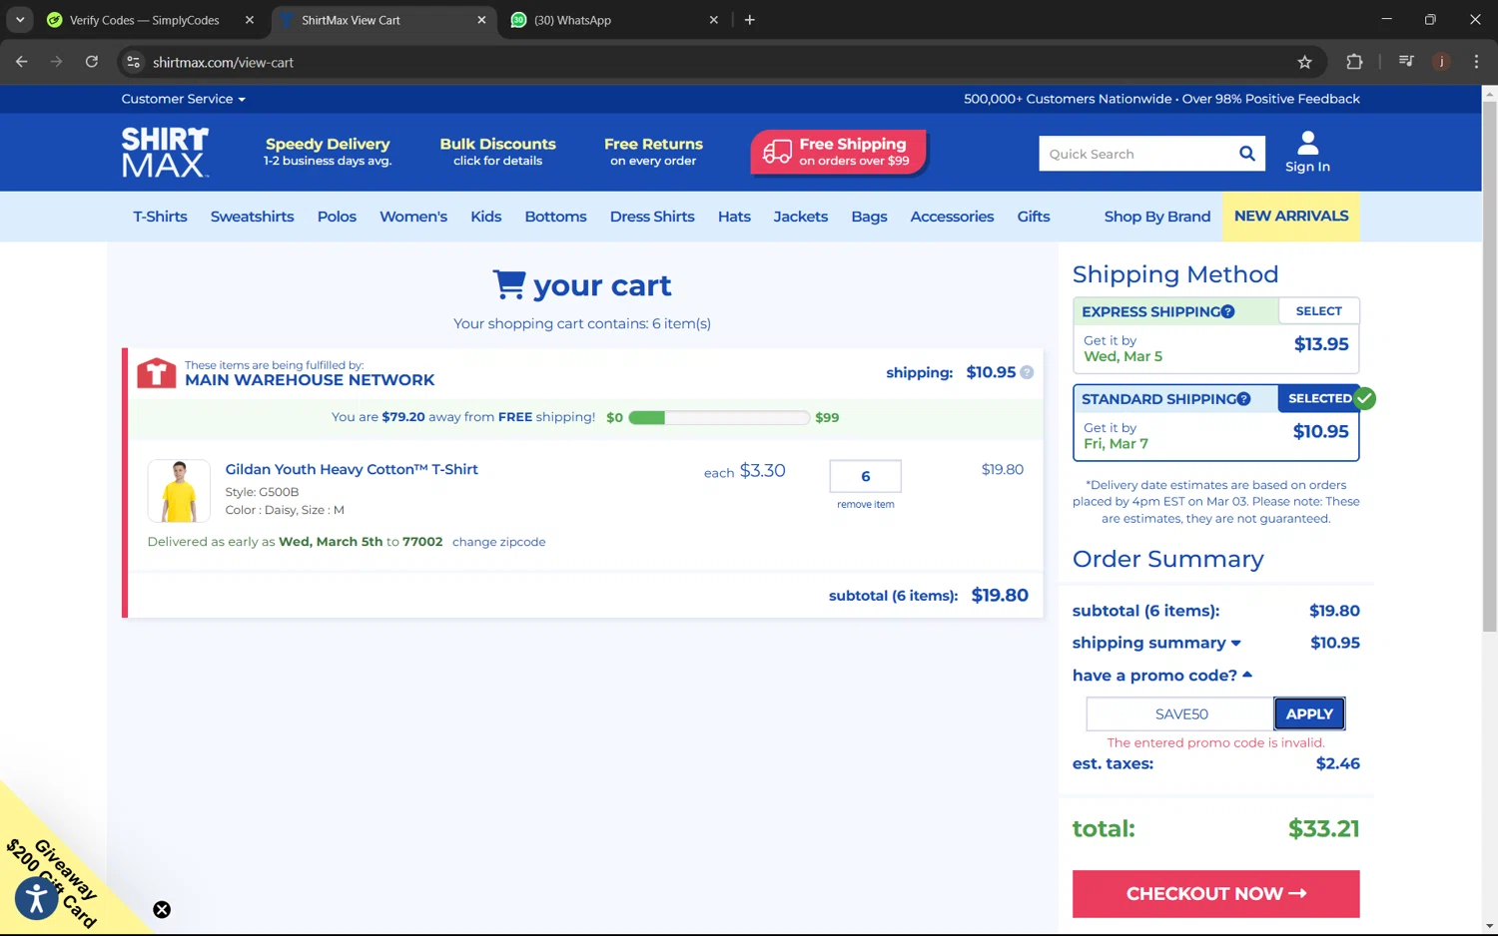Open the Jackets category
This screenshot has height=936, width=1498.
pos(800,217)
